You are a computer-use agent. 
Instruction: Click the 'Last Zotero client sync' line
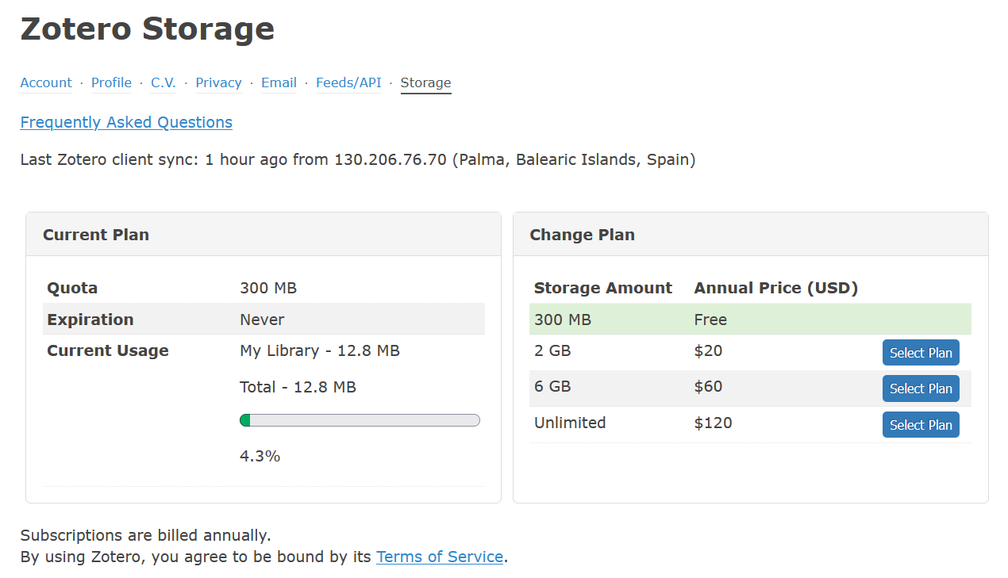tap(358, 159)
